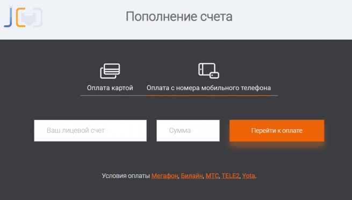Click the Перейти к оплате button

point(277,131)
